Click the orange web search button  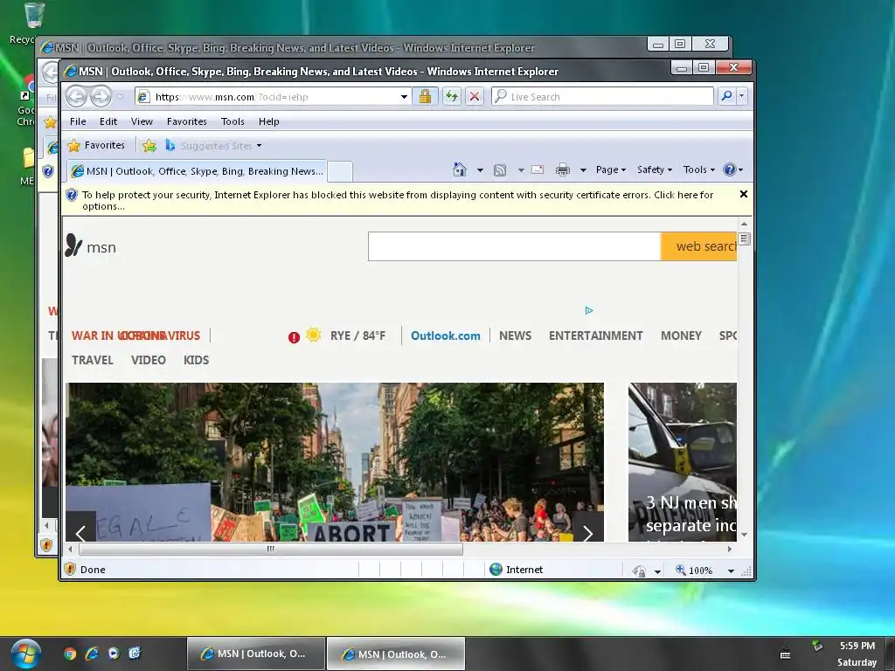pos(698,246)
